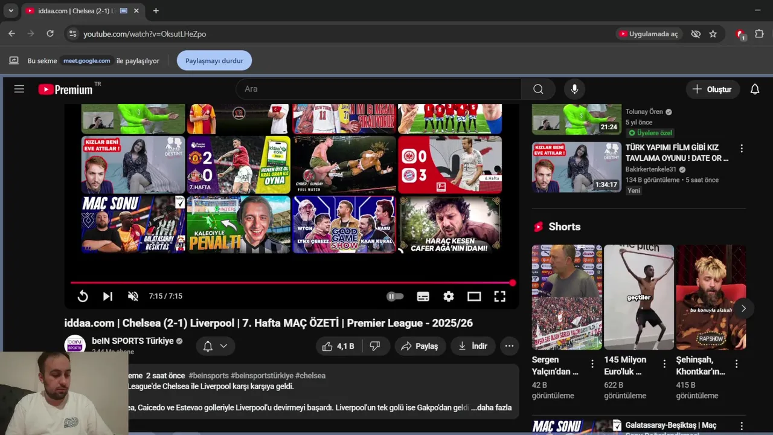Open the YouTube guide hamburger menu
Screen dimensions: 773x435
[x=19, y=89]
